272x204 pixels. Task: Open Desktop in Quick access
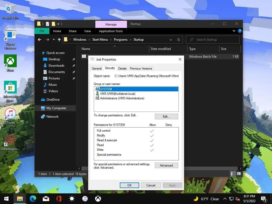(54, 59)
